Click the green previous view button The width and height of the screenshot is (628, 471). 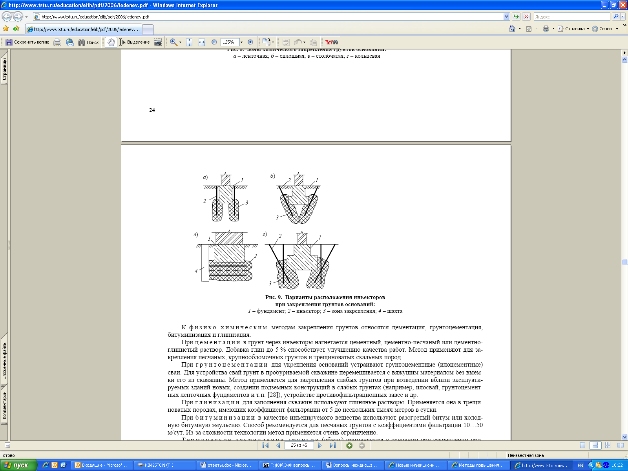pos(349,445)
